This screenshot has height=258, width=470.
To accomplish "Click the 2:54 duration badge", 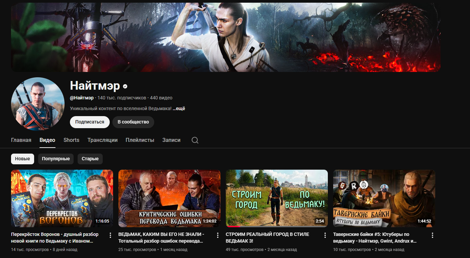I will point(320,221).
